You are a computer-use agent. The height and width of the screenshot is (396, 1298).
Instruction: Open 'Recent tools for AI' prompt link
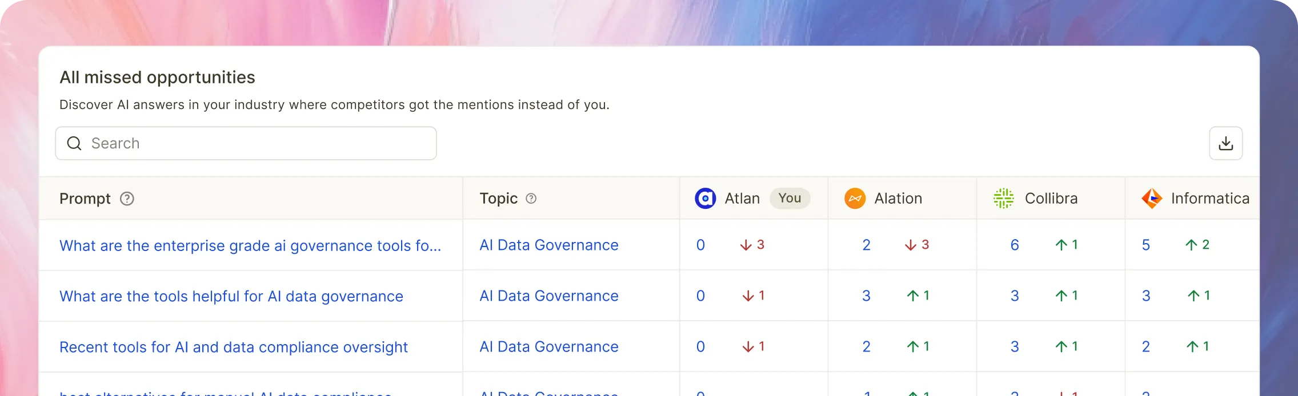point(234,347)
